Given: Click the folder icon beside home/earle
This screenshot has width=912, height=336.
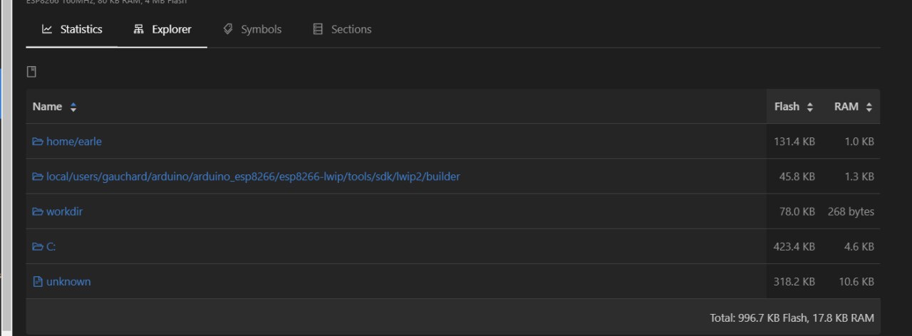Looking at the screenshot, I should [38, 142].
